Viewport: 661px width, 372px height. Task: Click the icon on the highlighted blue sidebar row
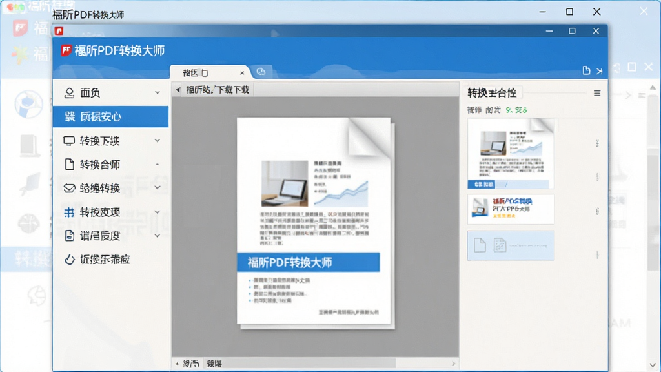click(x=70, y=116)
